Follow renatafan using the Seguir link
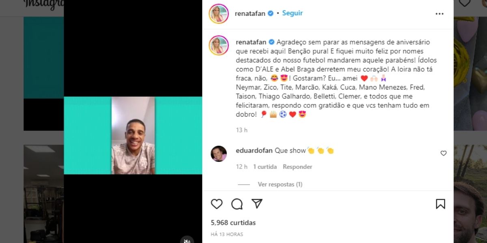 292,13
